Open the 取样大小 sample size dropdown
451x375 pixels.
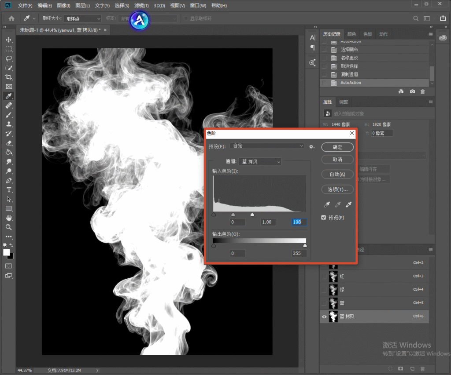point(82,18)
